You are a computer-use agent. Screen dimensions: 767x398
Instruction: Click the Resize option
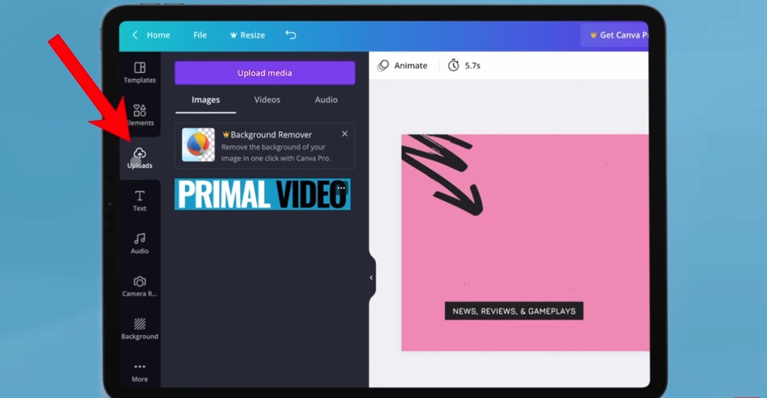pos(247,35)
